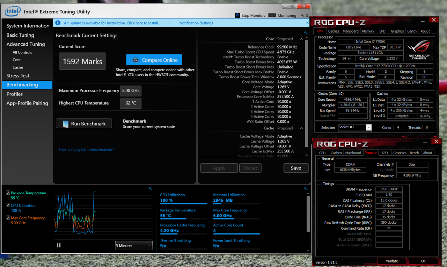Open 'How is my system benchmarked?' link

tap(86, 150)
